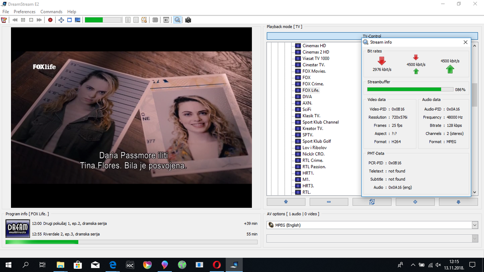
Task: Click the fullscreen monitor icon in toolbar
Action: coord(78,20)
